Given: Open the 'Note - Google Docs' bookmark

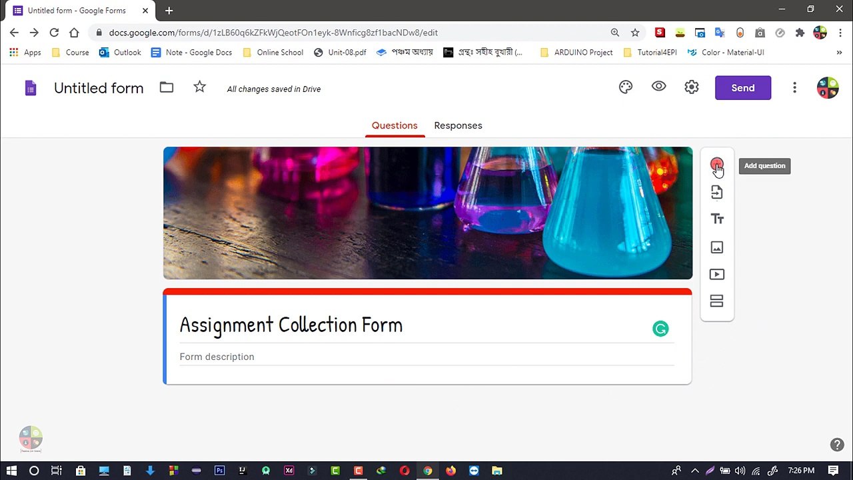Looking at the screenshot, I should pyautogui.click(x=191, y=52).
